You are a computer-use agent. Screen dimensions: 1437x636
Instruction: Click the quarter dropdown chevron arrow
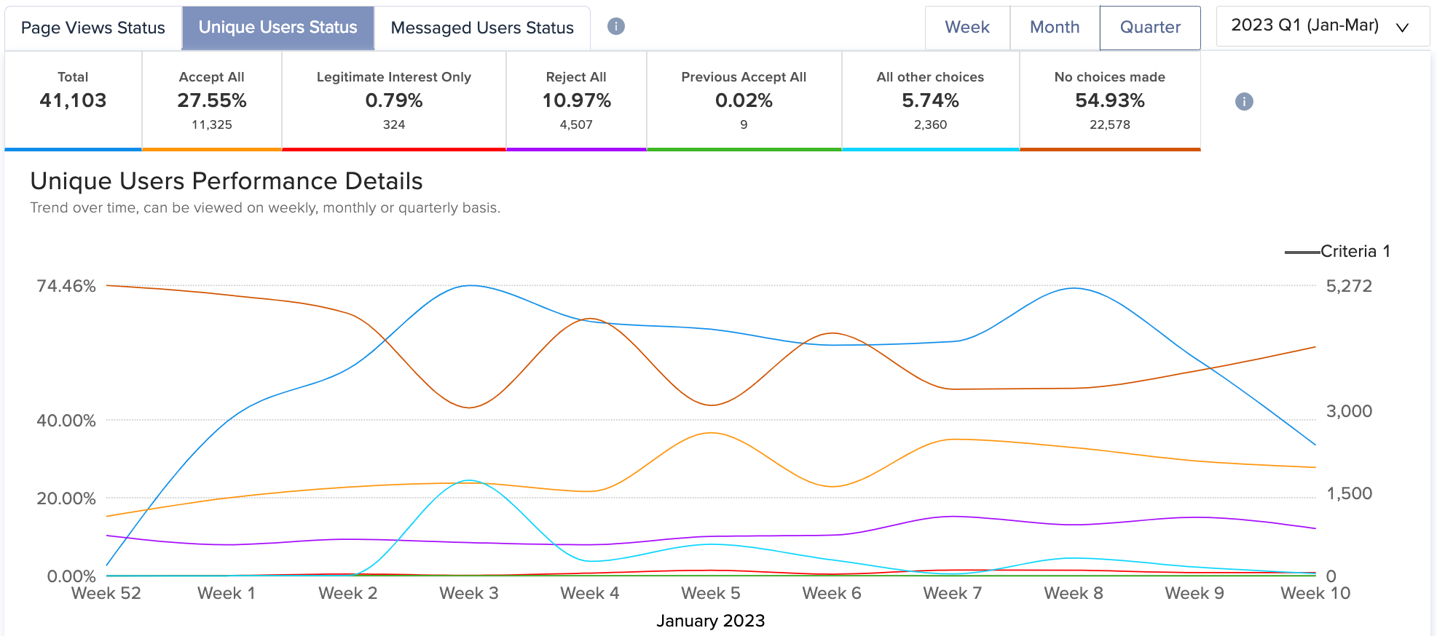(1402, 28)
